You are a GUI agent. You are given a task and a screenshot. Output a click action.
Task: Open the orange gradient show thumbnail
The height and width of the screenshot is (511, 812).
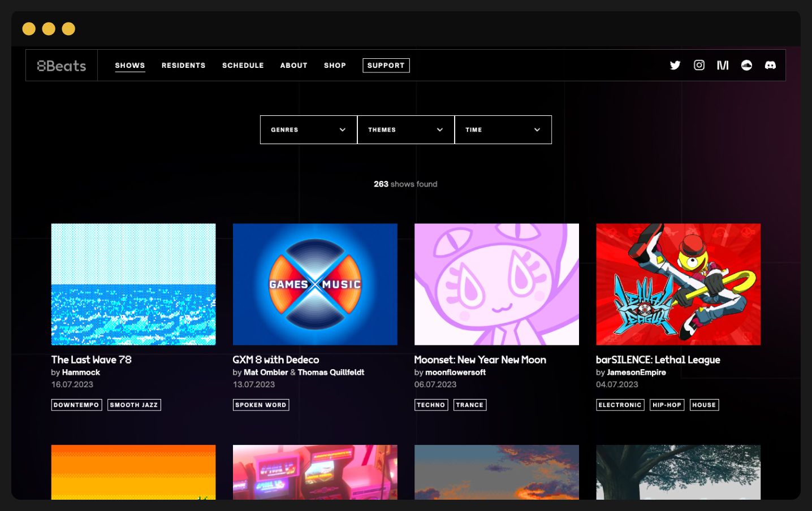tap(133, 472)
